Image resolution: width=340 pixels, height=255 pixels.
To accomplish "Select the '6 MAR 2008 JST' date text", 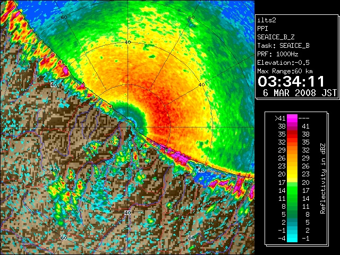I will [x=300, y=93].
